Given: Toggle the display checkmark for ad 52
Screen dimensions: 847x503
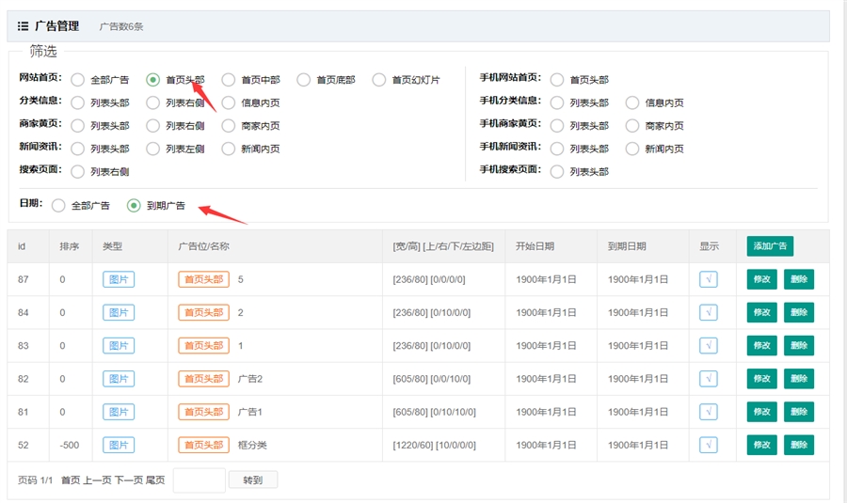Looking at the screenshot, I should 709,445.
